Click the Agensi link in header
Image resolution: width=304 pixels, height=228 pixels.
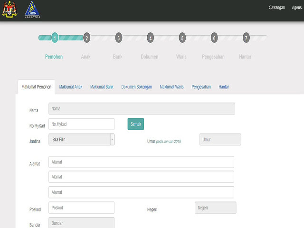[x=298, y=8]
